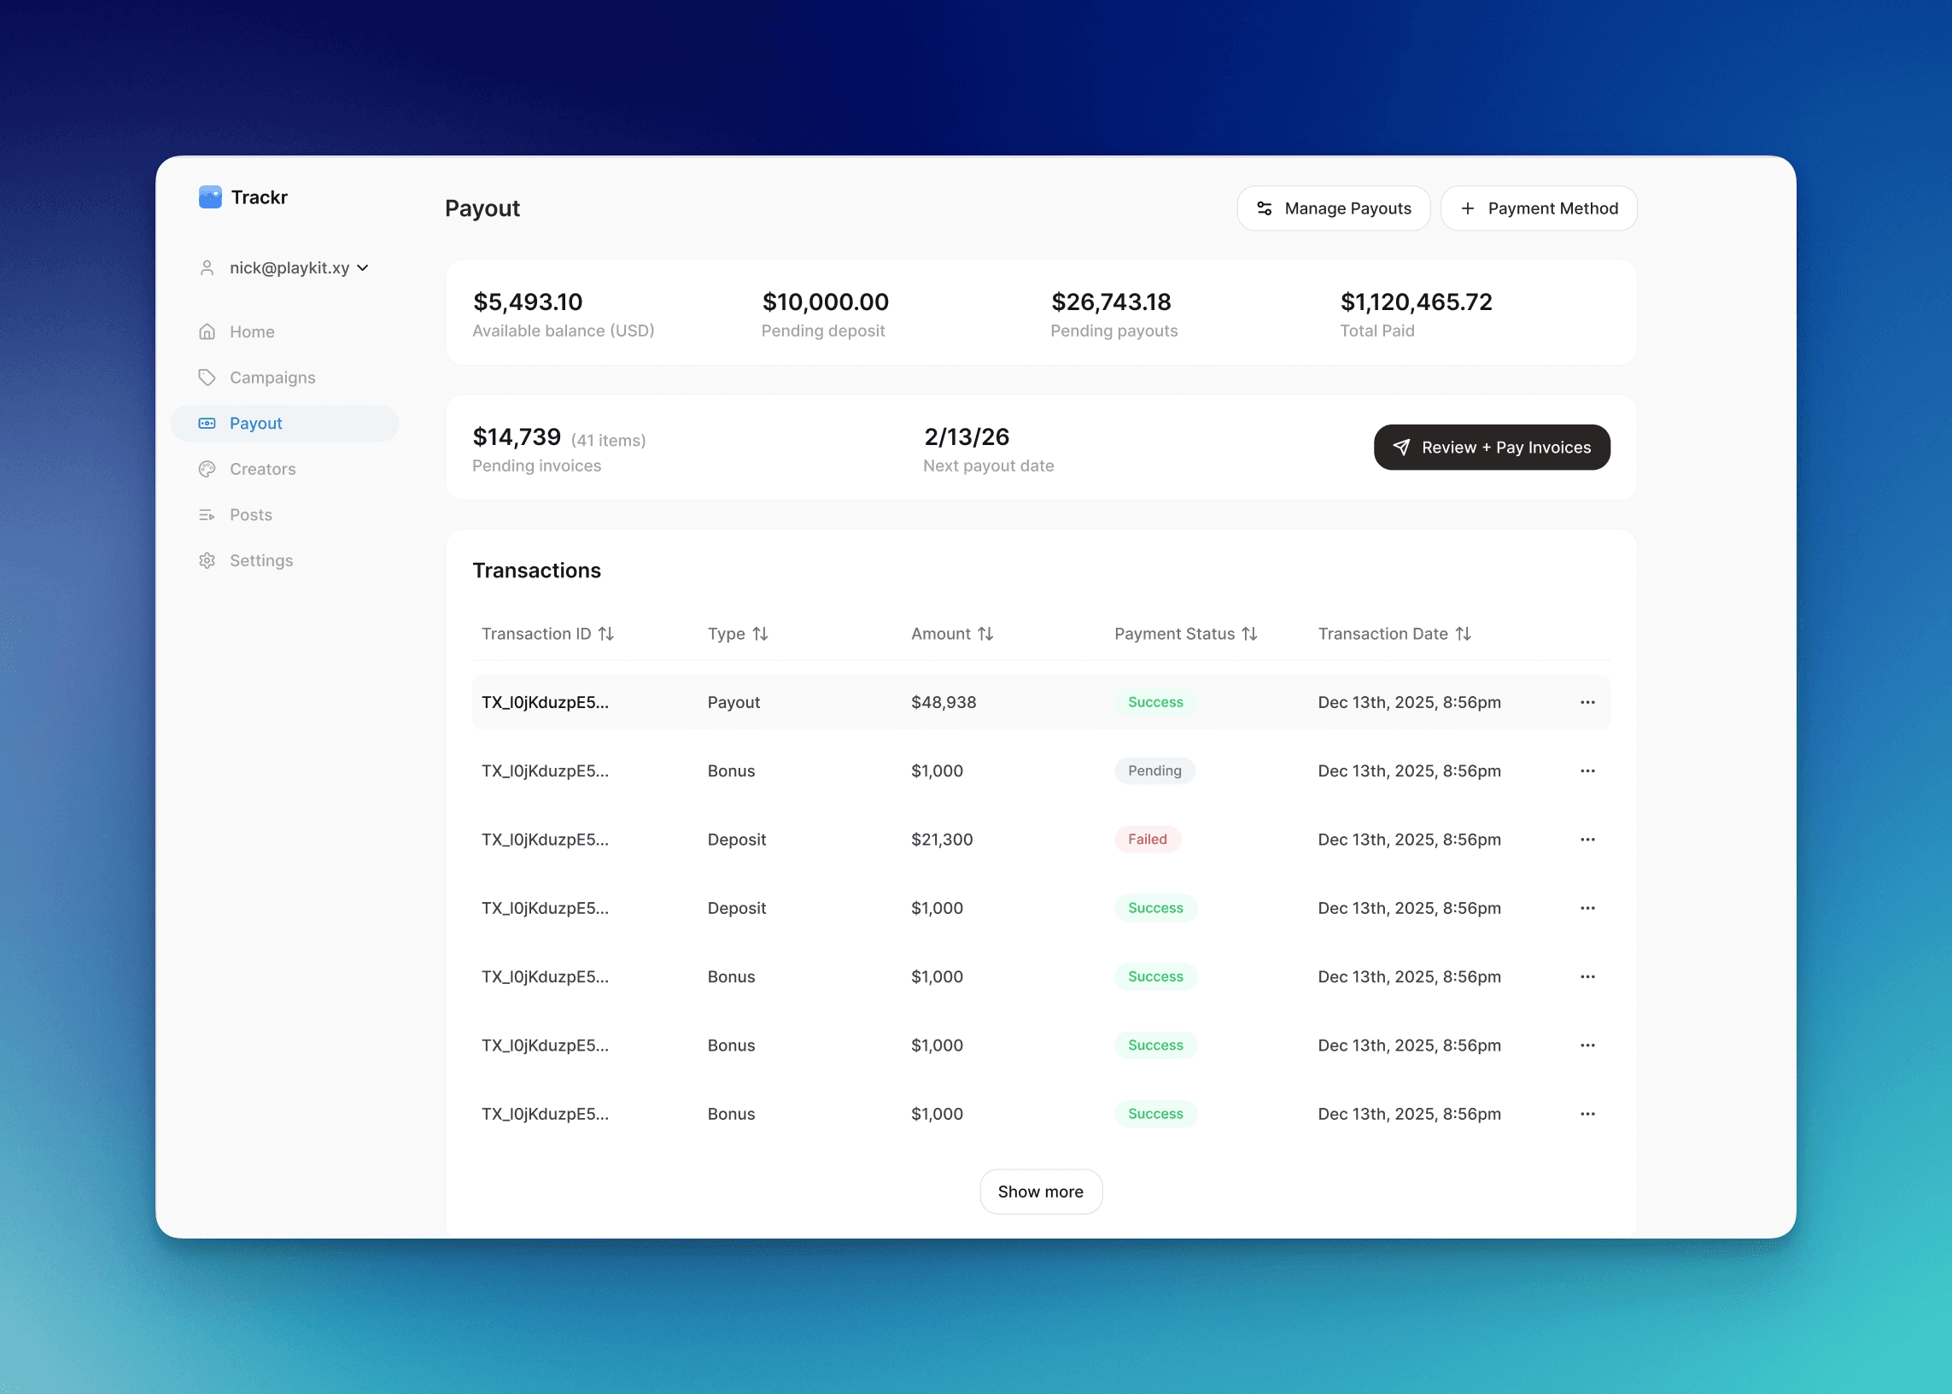Image resolution: width=1952 pixels, height=1394 pixels.
Task: Sort by Type column header
Action: coord(759,635)
